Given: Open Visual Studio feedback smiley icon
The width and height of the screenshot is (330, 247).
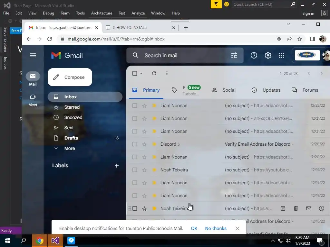Looking at the screenshot, I should coord(227,4).
